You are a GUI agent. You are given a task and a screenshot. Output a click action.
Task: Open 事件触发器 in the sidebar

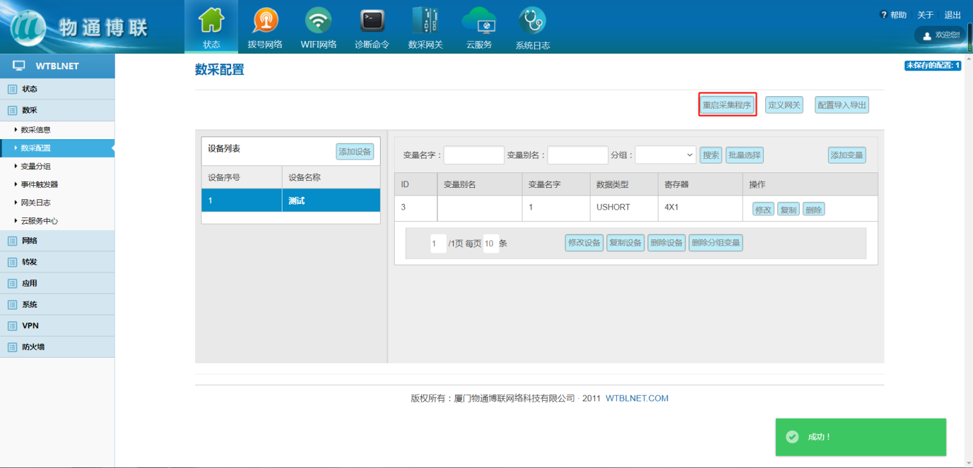click(x=57, y=185)
